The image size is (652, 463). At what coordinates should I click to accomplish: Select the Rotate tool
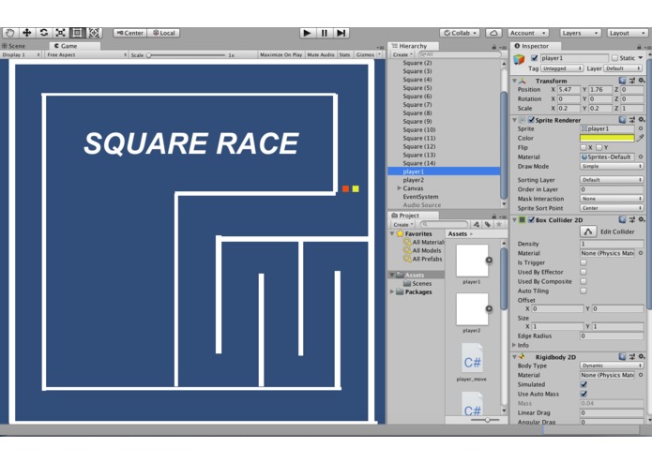[44, 33]
